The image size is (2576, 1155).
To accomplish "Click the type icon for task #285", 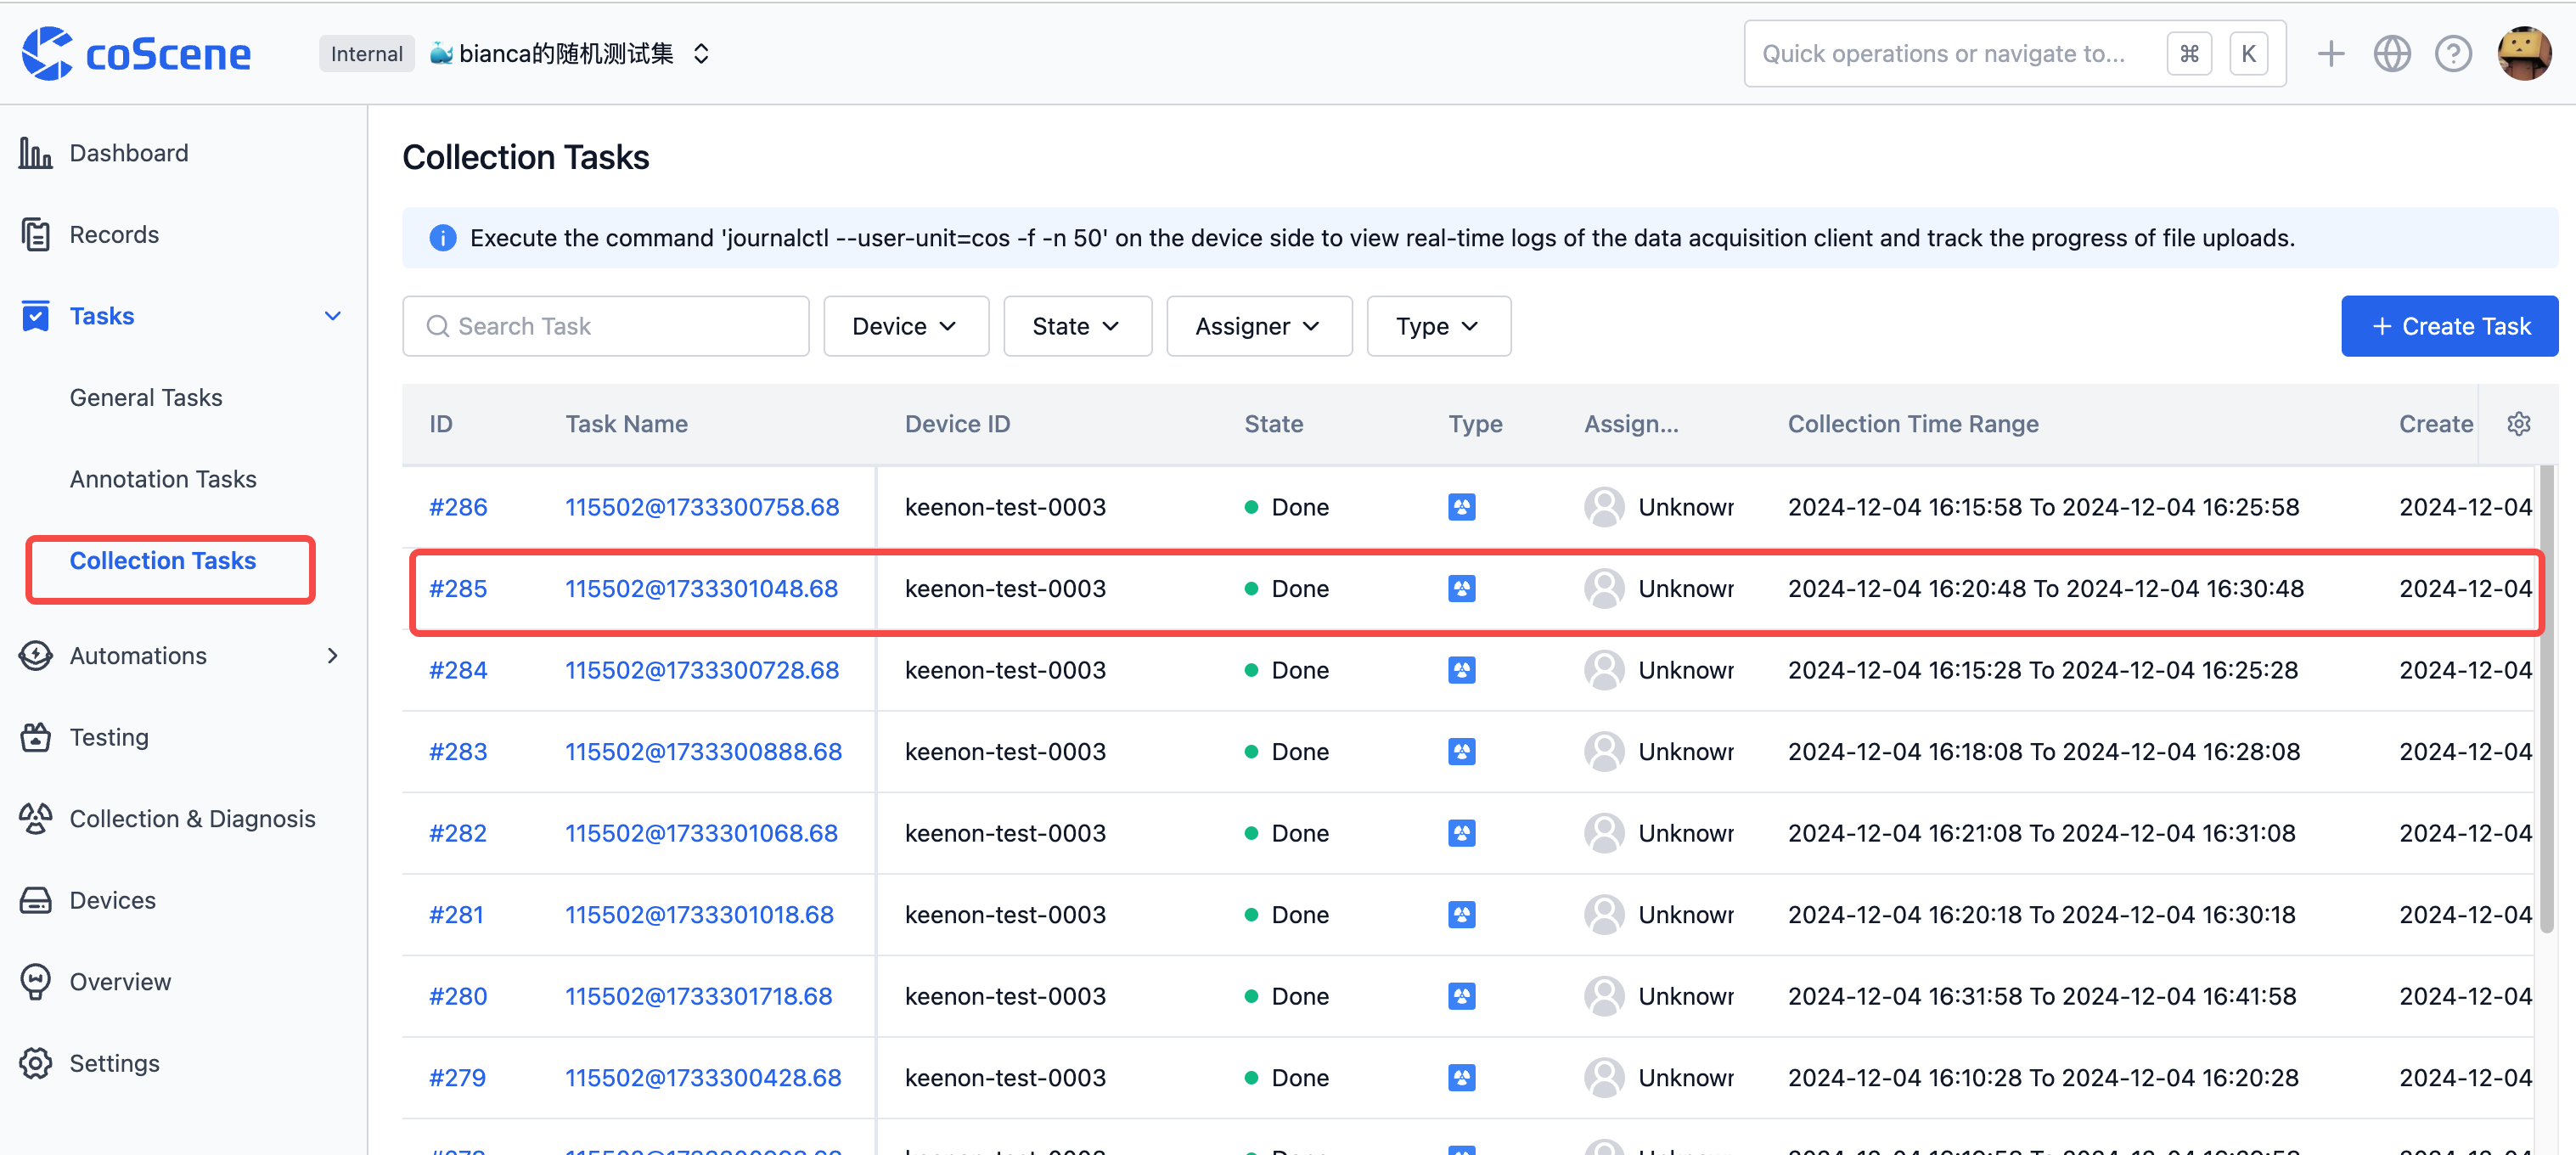I will (1462, 589).
